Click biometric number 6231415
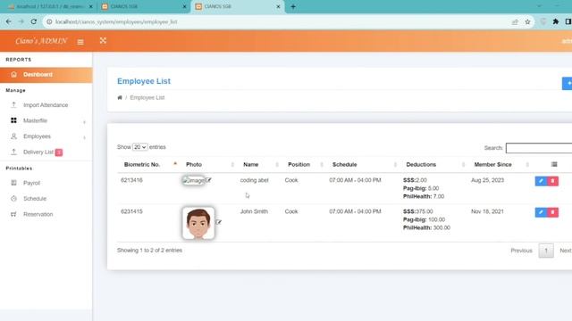The height and width of the screenshot is (321, 572). pyautogui.click(x=131, y=211)
